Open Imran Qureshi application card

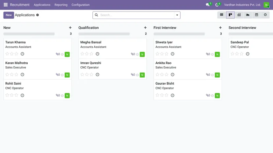[112, 69]
